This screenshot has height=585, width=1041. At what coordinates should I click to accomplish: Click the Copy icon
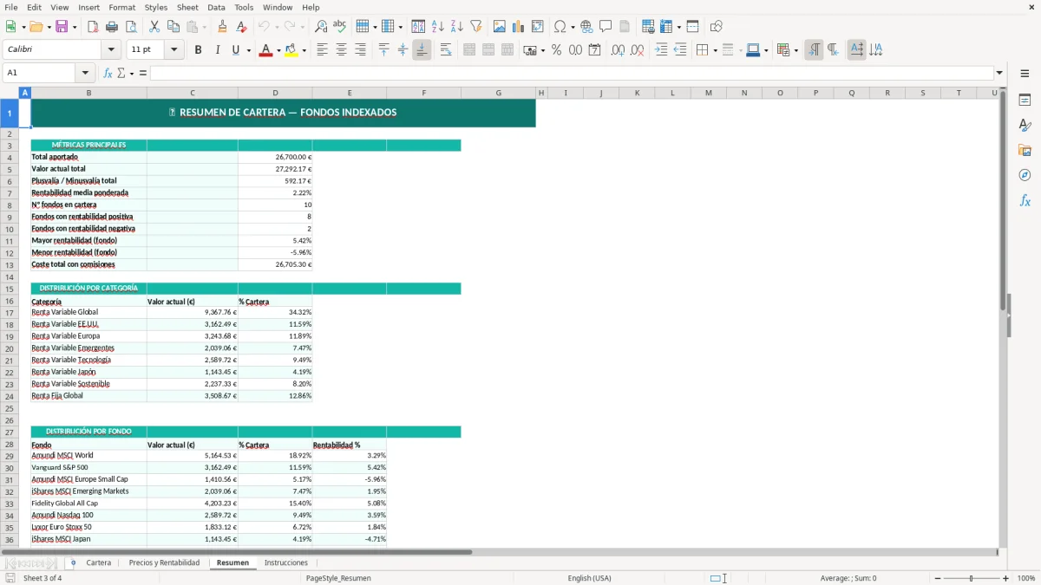coord(173,27)
